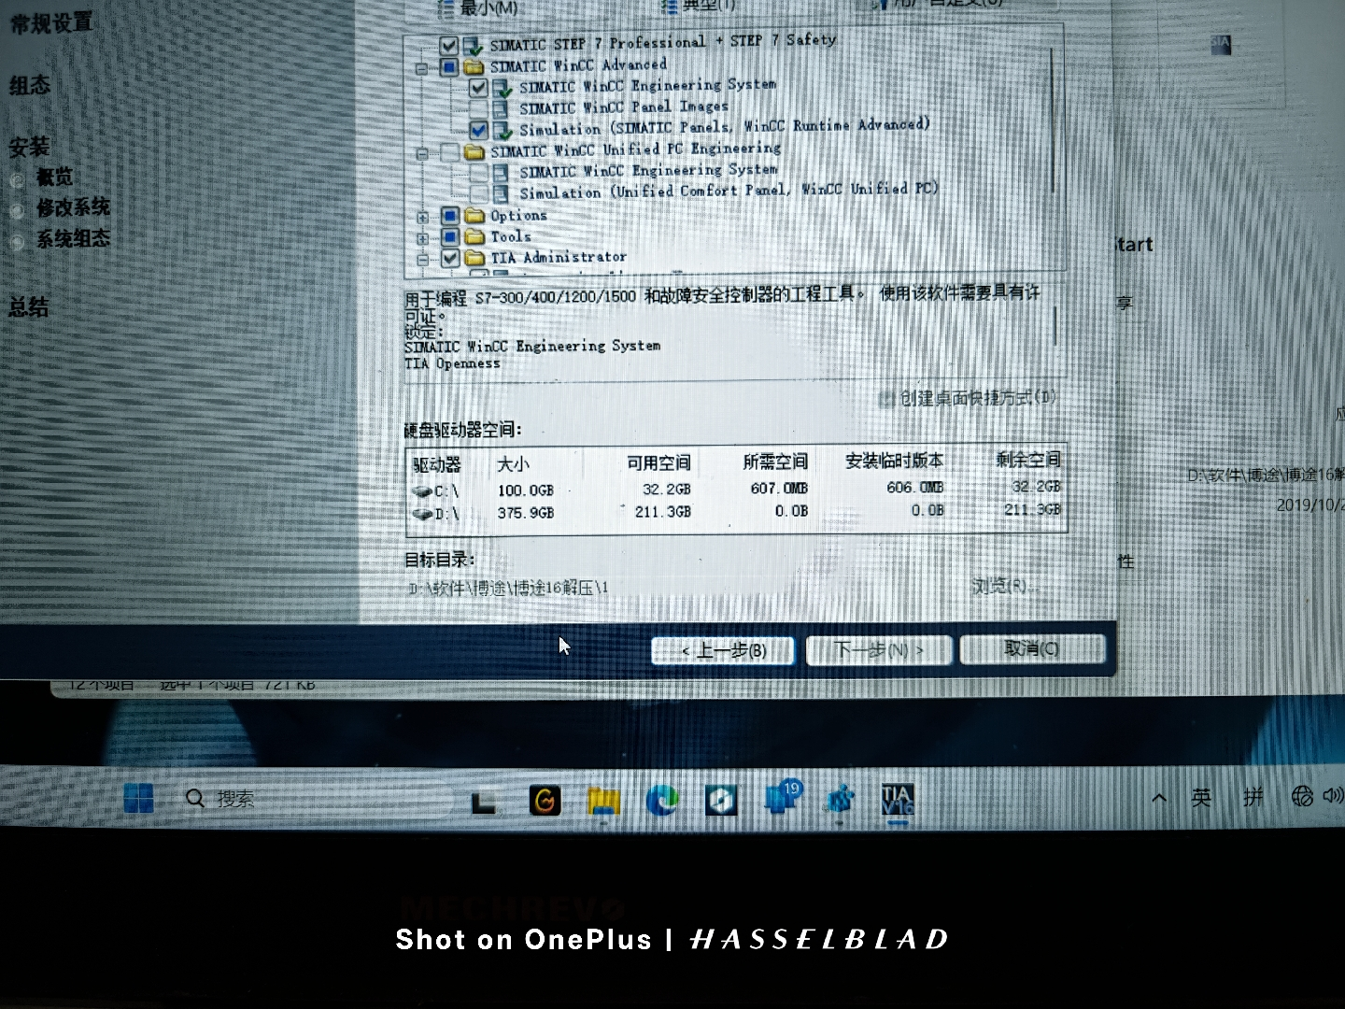Enable SIMATIC WinCC Unified PC Engineering checkbox
The width and height of the screenshot is (1345, 1009).
coord(450,151)
